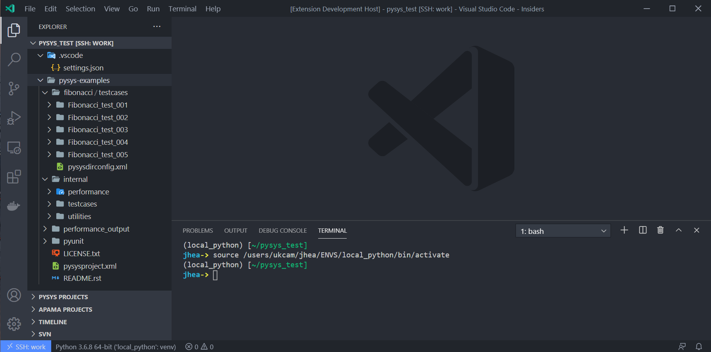Open the Help menu
Viewport: 711px width, 352px height.
(x=213, y=9)
